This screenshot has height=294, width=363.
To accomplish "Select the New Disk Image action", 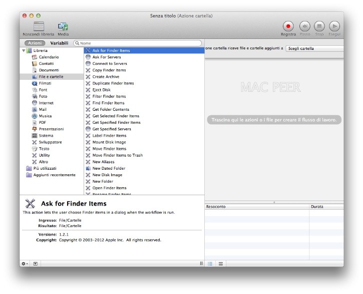I will pyautogui.click(x=144, y=175).
